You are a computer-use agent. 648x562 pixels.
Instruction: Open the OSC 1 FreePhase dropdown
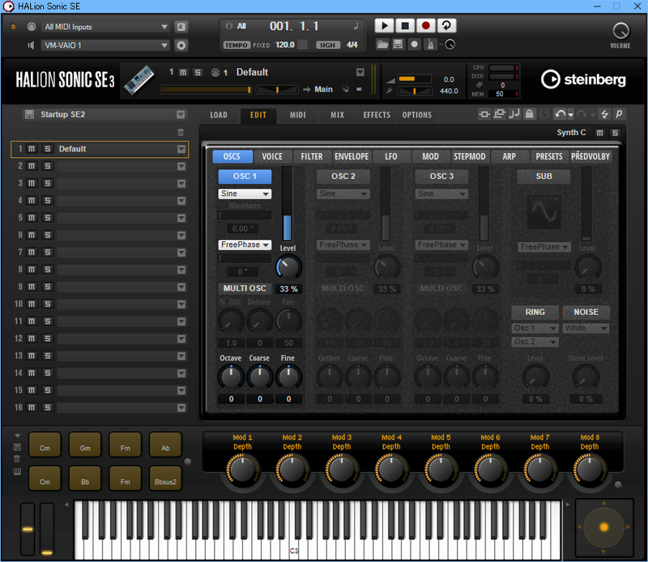click(245, 245)
